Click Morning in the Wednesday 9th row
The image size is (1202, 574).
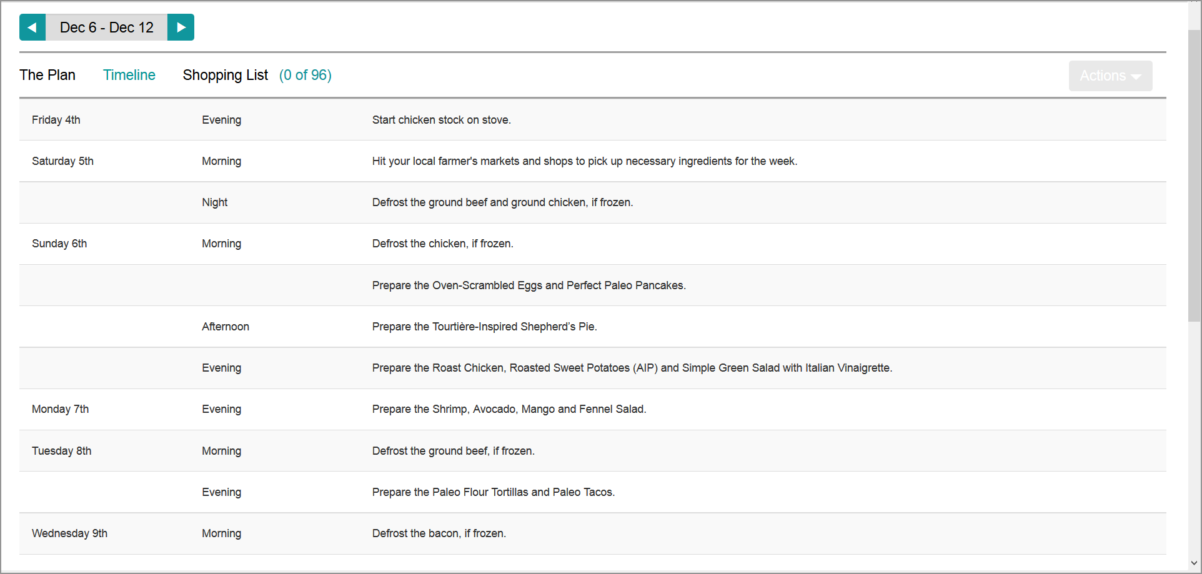(x=222, y=533)
